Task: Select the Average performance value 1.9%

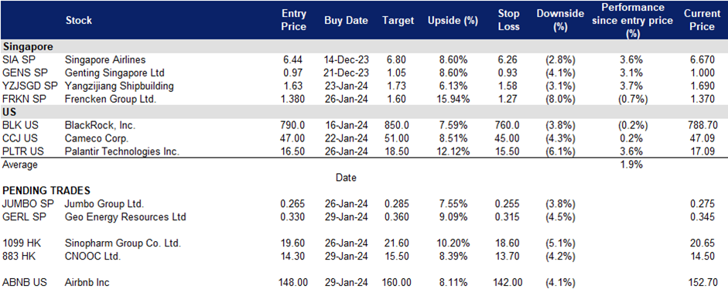Action: click(x=631, y=165)
